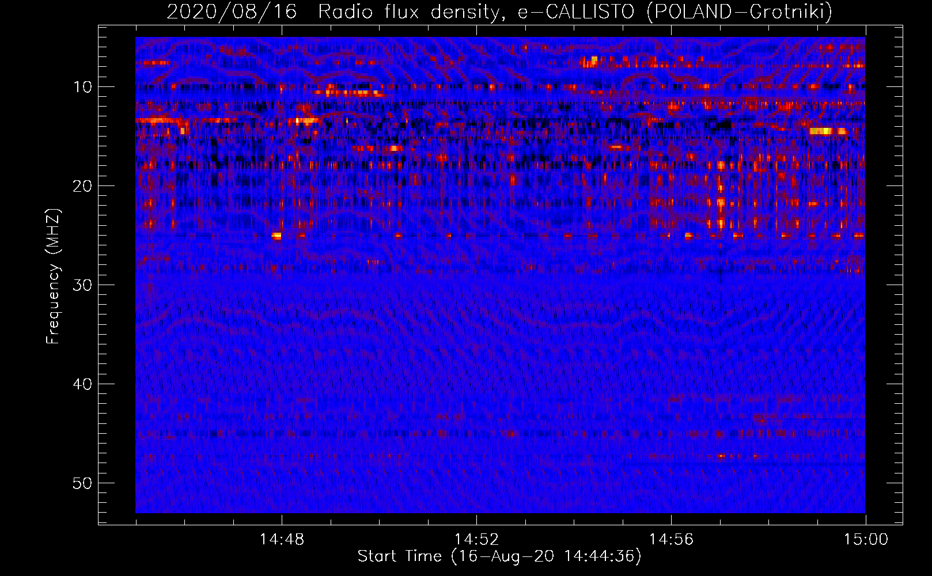Click the frequency tick label "20"
This screenshot has height=576, width=932.
click(83, 186)
